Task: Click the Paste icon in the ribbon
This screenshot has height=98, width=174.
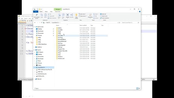Action: 45,15
